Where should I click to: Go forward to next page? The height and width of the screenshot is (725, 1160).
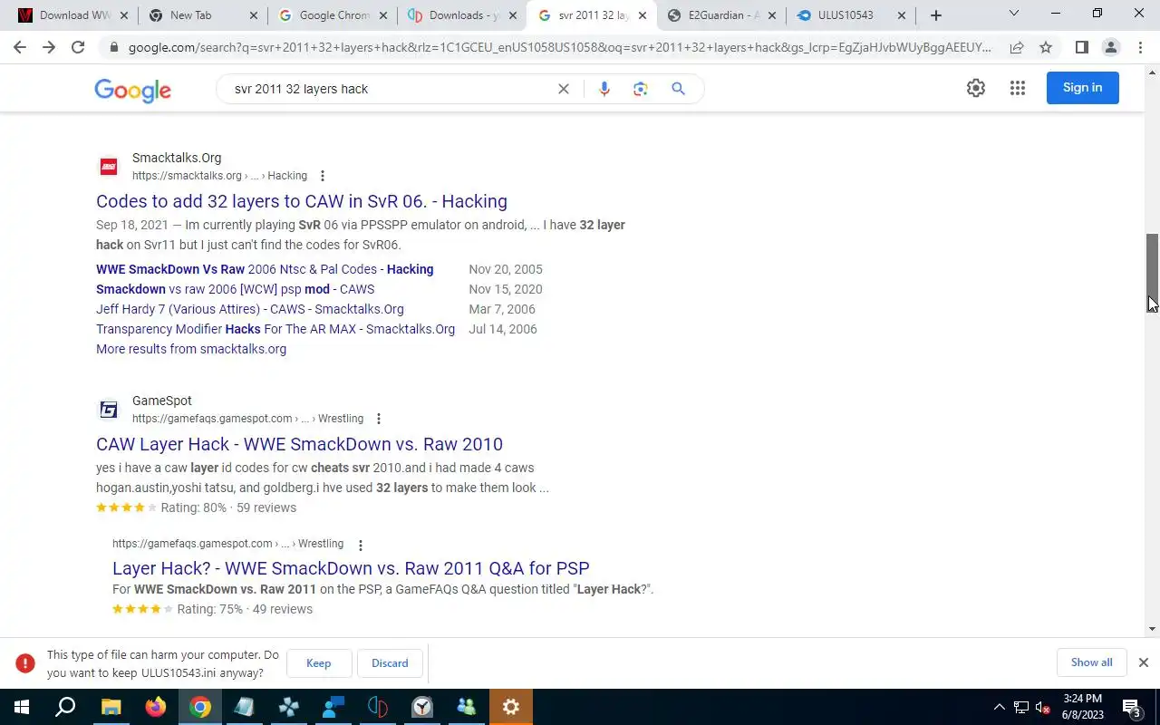point(49,47)
